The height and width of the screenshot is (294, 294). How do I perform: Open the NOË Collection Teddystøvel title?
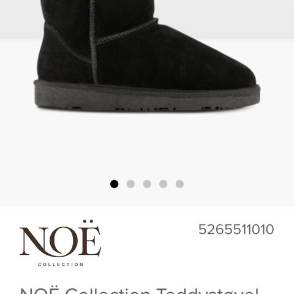pos(140,290)
